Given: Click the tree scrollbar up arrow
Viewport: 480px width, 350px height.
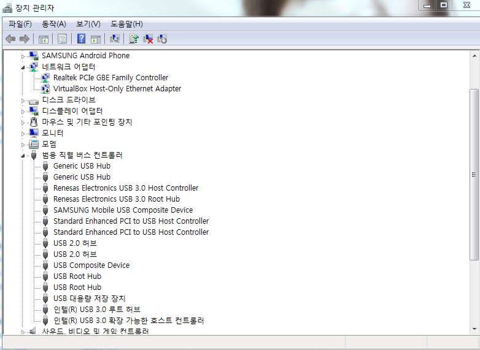Looking at the screenshot, I should pos(474,56).
